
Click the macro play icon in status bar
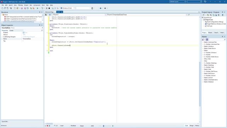[45, 126]
